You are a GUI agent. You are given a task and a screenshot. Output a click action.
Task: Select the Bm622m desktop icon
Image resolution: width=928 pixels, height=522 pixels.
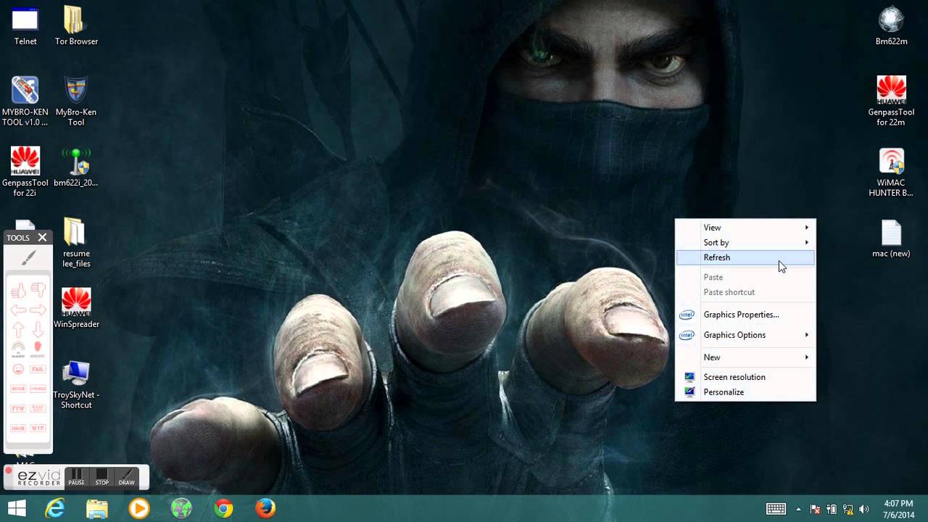tap(891, 26)
